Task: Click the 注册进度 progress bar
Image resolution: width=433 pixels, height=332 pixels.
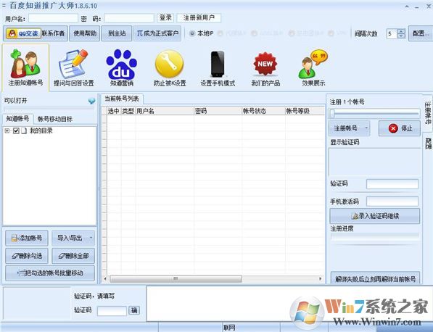Action: point(375,236)
